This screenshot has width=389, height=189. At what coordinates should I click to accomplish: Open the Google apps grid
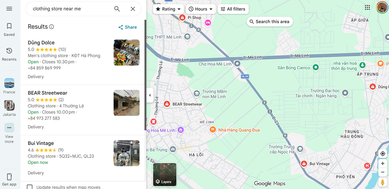coord(367,8)
